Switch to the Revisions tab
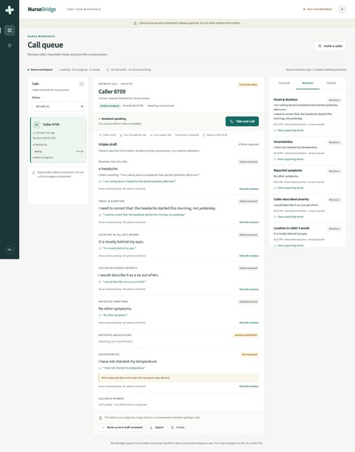This screenshot has height=452, width=355. (308, 83)
